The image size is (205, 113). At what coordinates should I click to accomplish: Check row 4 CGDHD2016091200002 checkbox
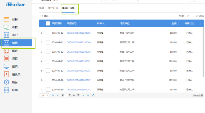[x=48, y=61]
